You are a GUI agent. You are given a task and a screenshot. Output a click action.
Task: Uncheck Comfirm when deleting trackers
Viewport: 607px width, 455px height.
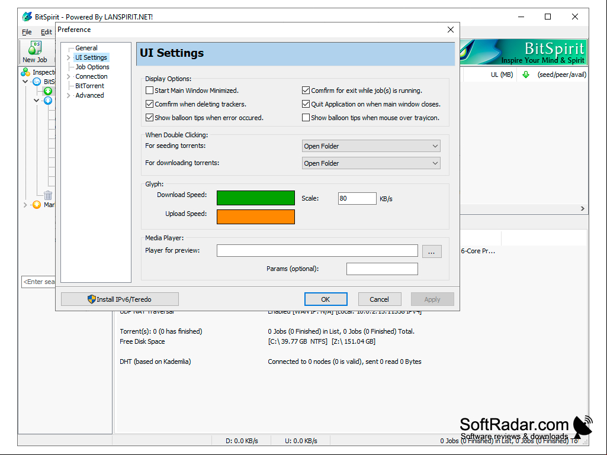tap(149, 104)
